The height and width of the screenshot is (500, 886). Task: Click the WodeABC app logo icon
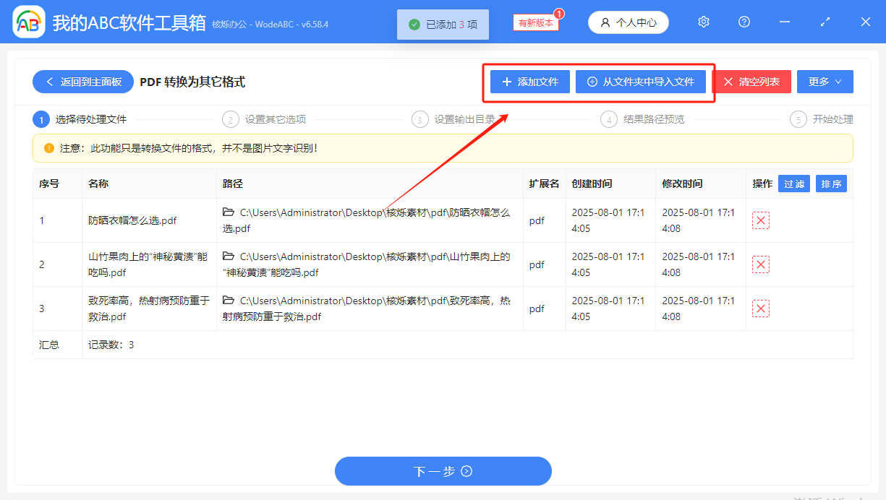pyautogui.click(x=28, y=22)
